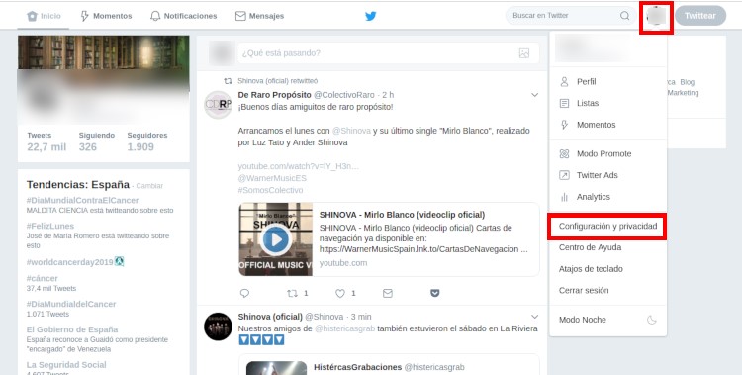Select Momentos in the dropdown menu
Screen dimensions: 742x375
tap(597, 125)
